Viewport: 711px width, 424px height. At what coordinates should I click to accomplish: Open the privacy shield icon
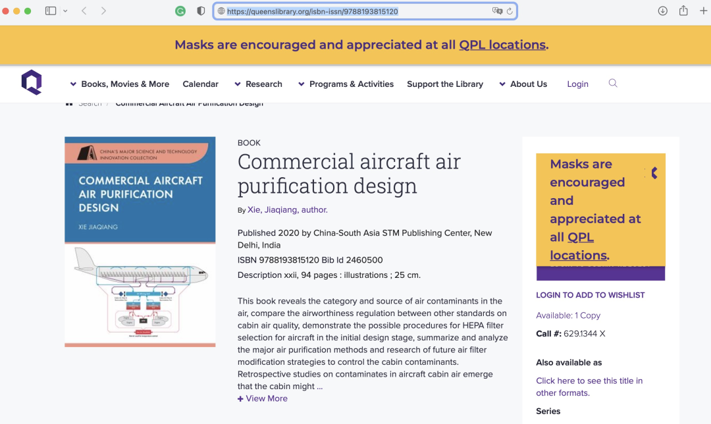tap(201, 11)
